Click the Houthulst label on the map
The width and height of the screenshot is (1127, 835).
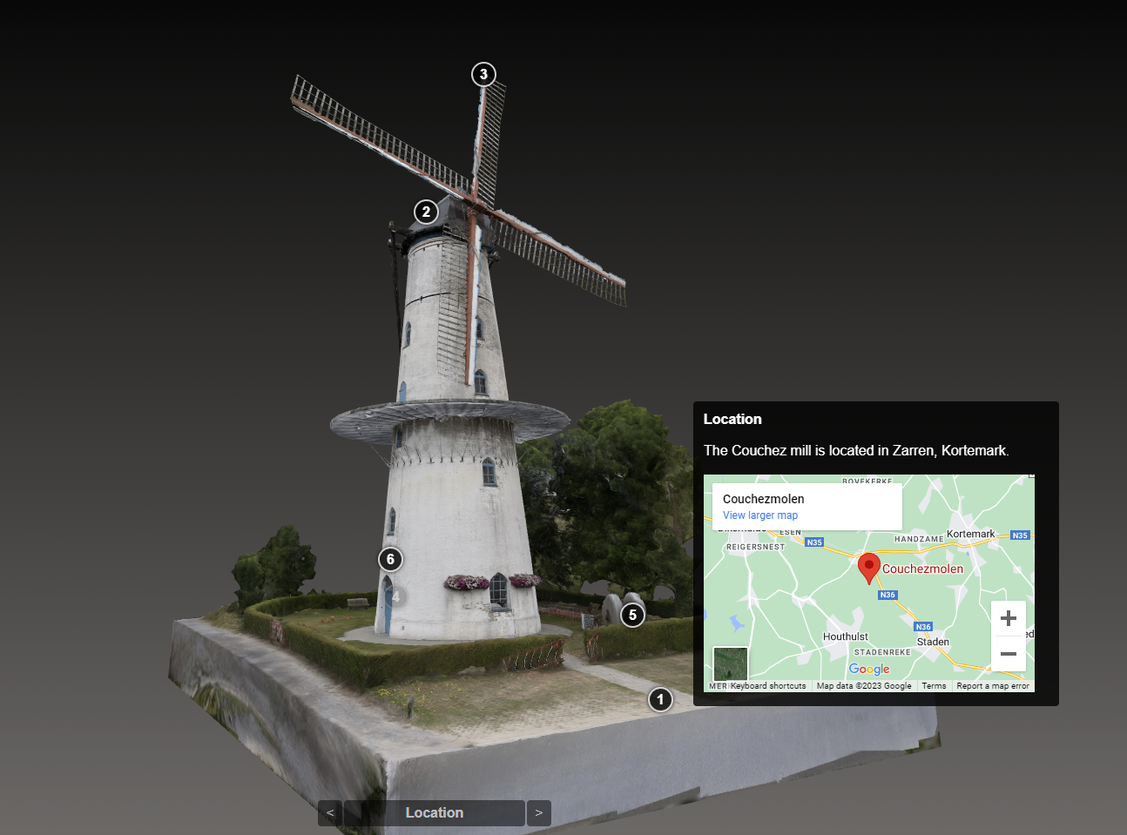[845, 636]
